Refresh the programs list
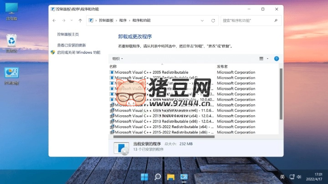 (213, 20)
